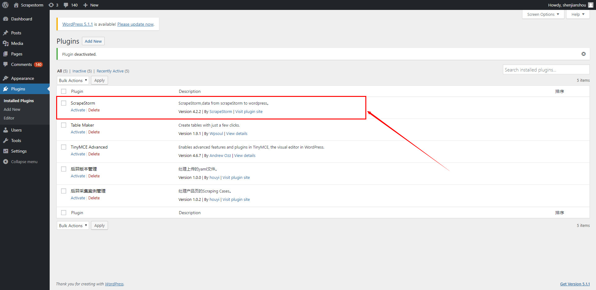The width and height of the screenshot is (596, 290).
Task: Activate the 后羿版本管理 plugin
Action: 78,176
